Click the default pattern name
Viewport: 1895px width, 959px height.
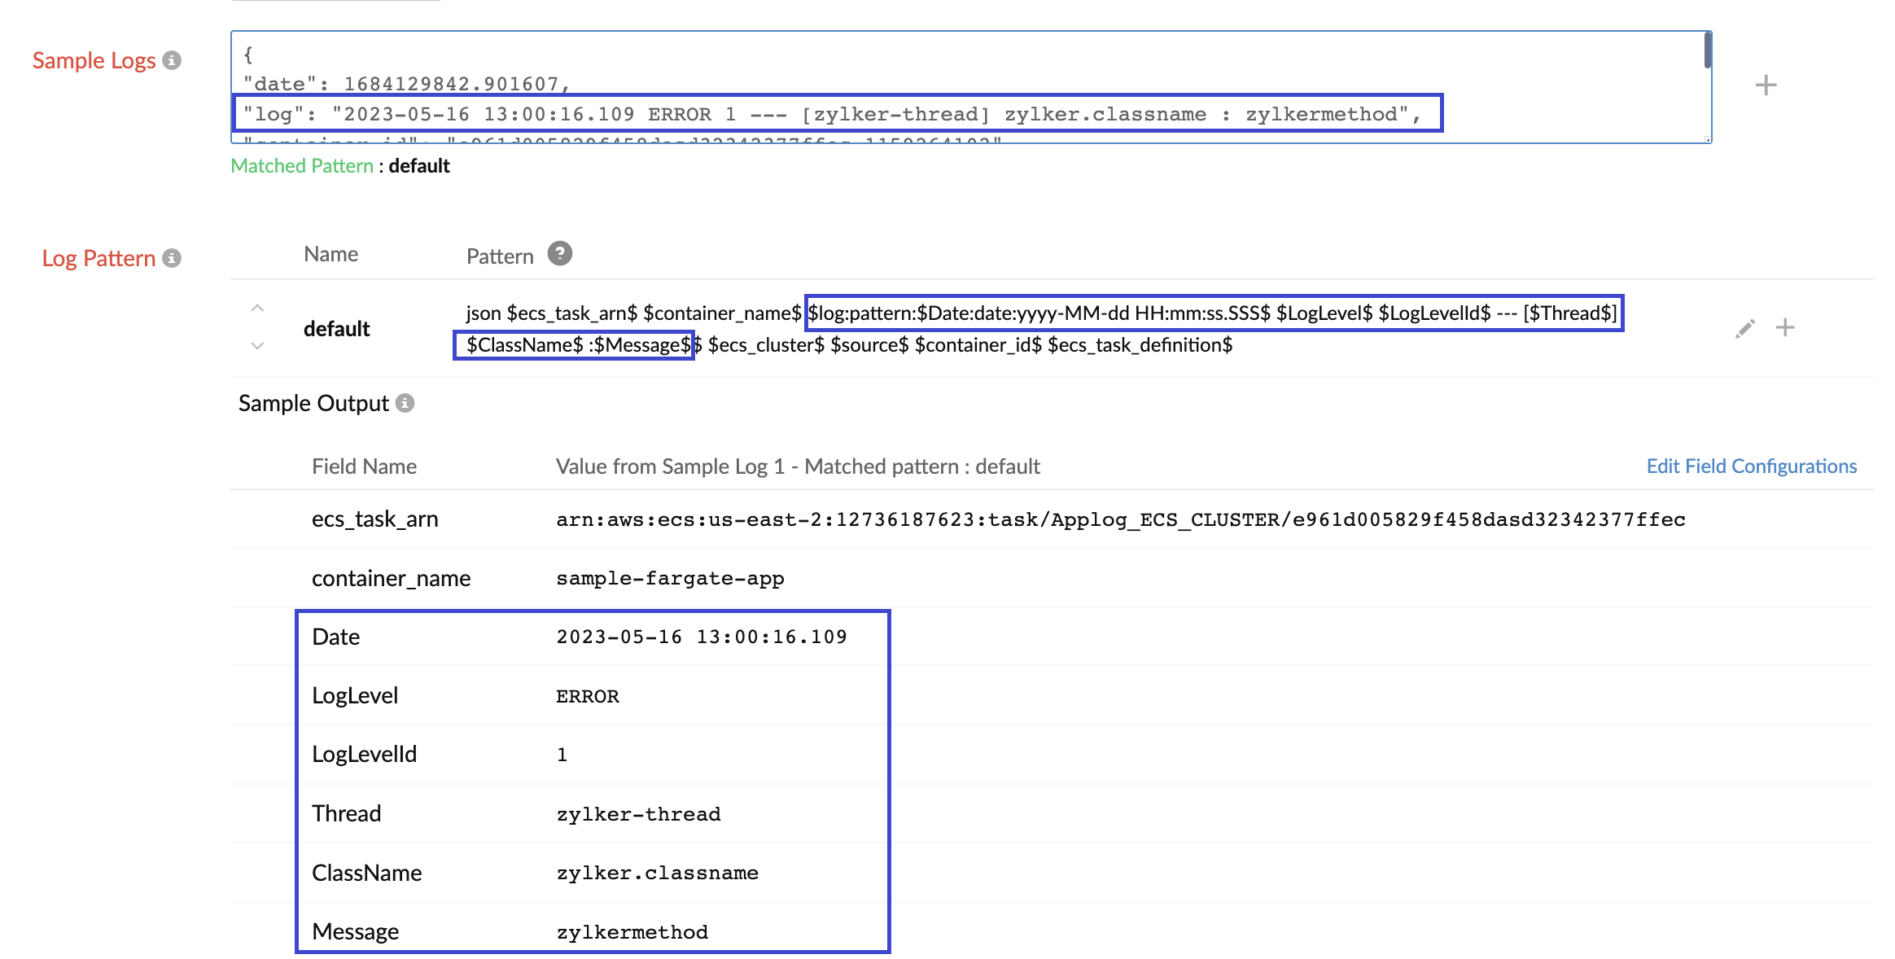(336, 329)
